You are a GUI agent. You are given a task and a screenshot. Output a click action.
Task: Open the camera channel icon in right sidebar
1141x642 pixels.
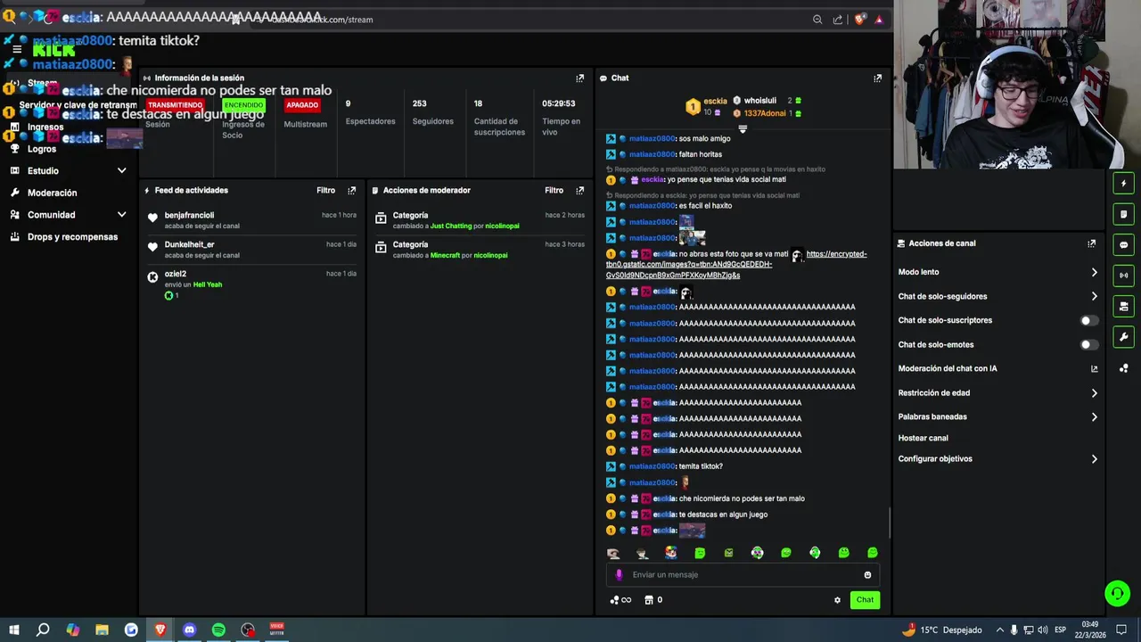(x=1124, y=307)
